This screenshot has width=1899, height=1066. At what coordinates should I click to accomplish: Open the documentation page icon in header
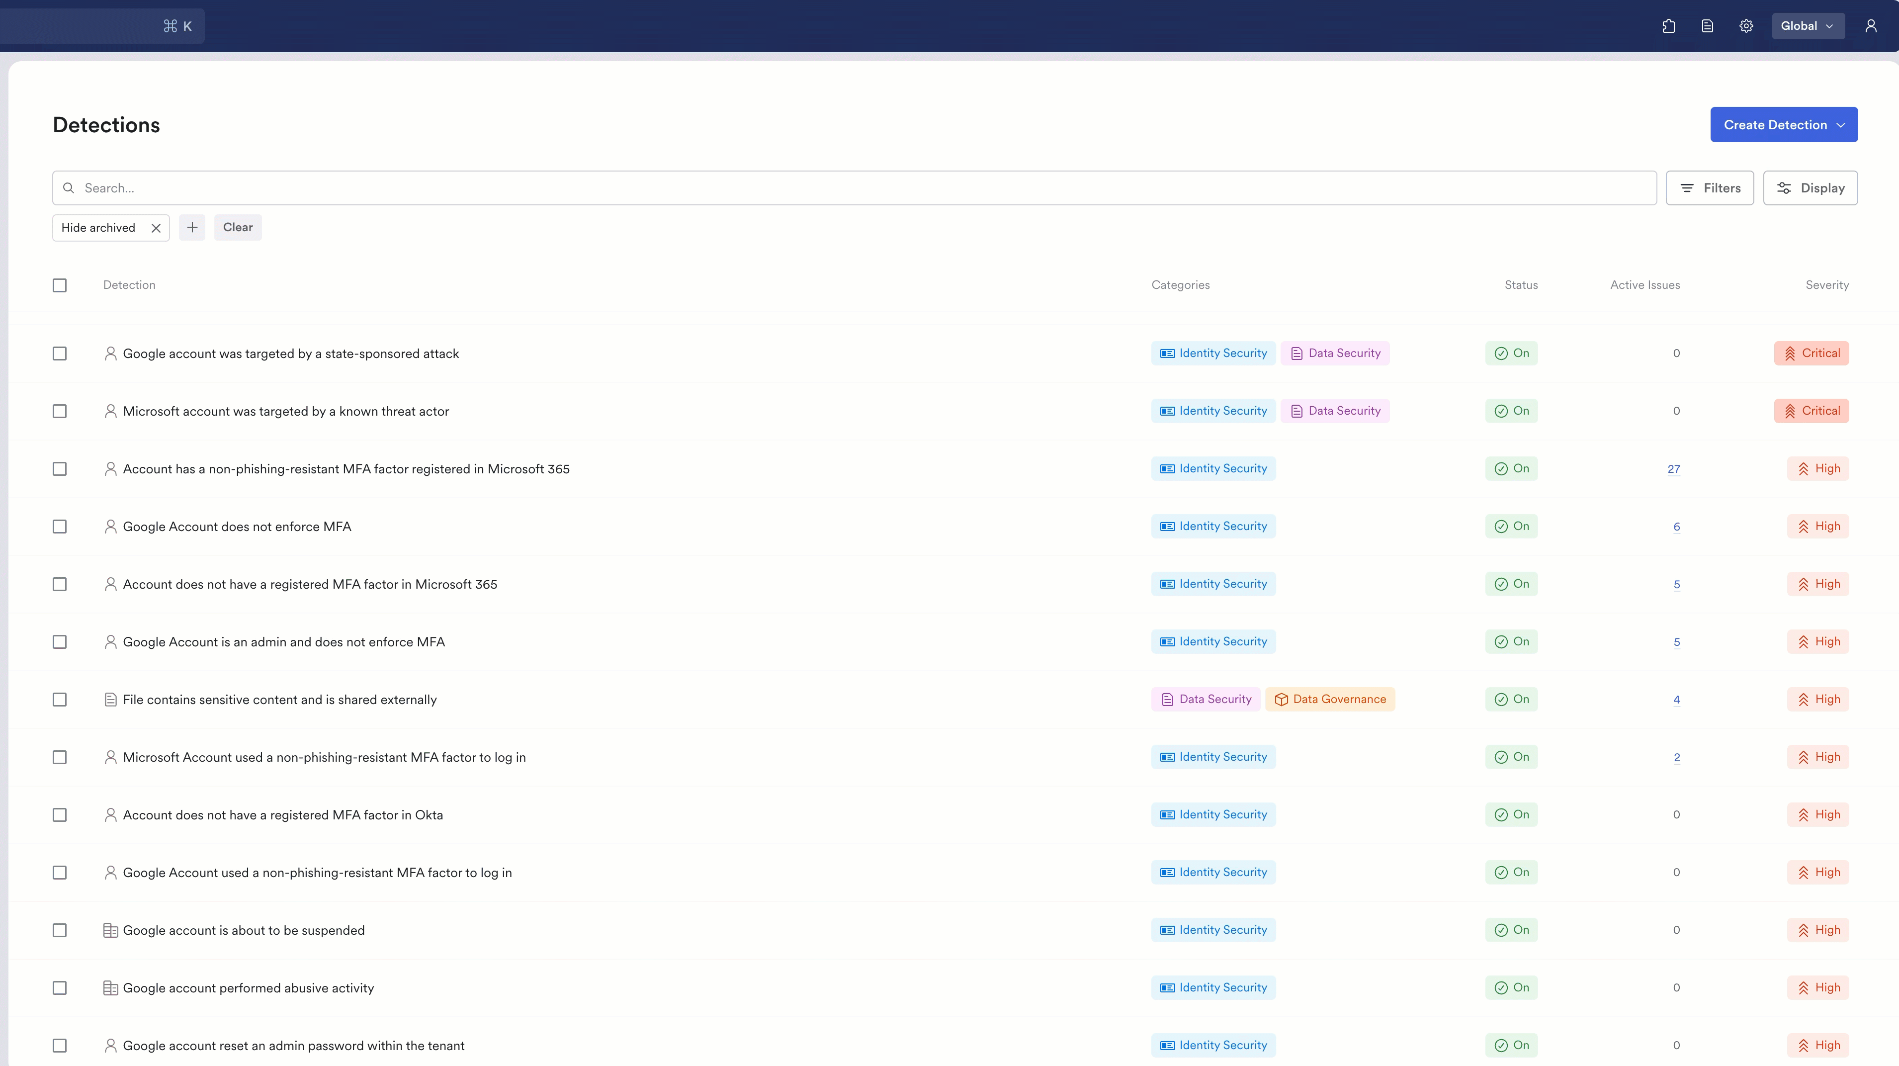(1707, 26)
